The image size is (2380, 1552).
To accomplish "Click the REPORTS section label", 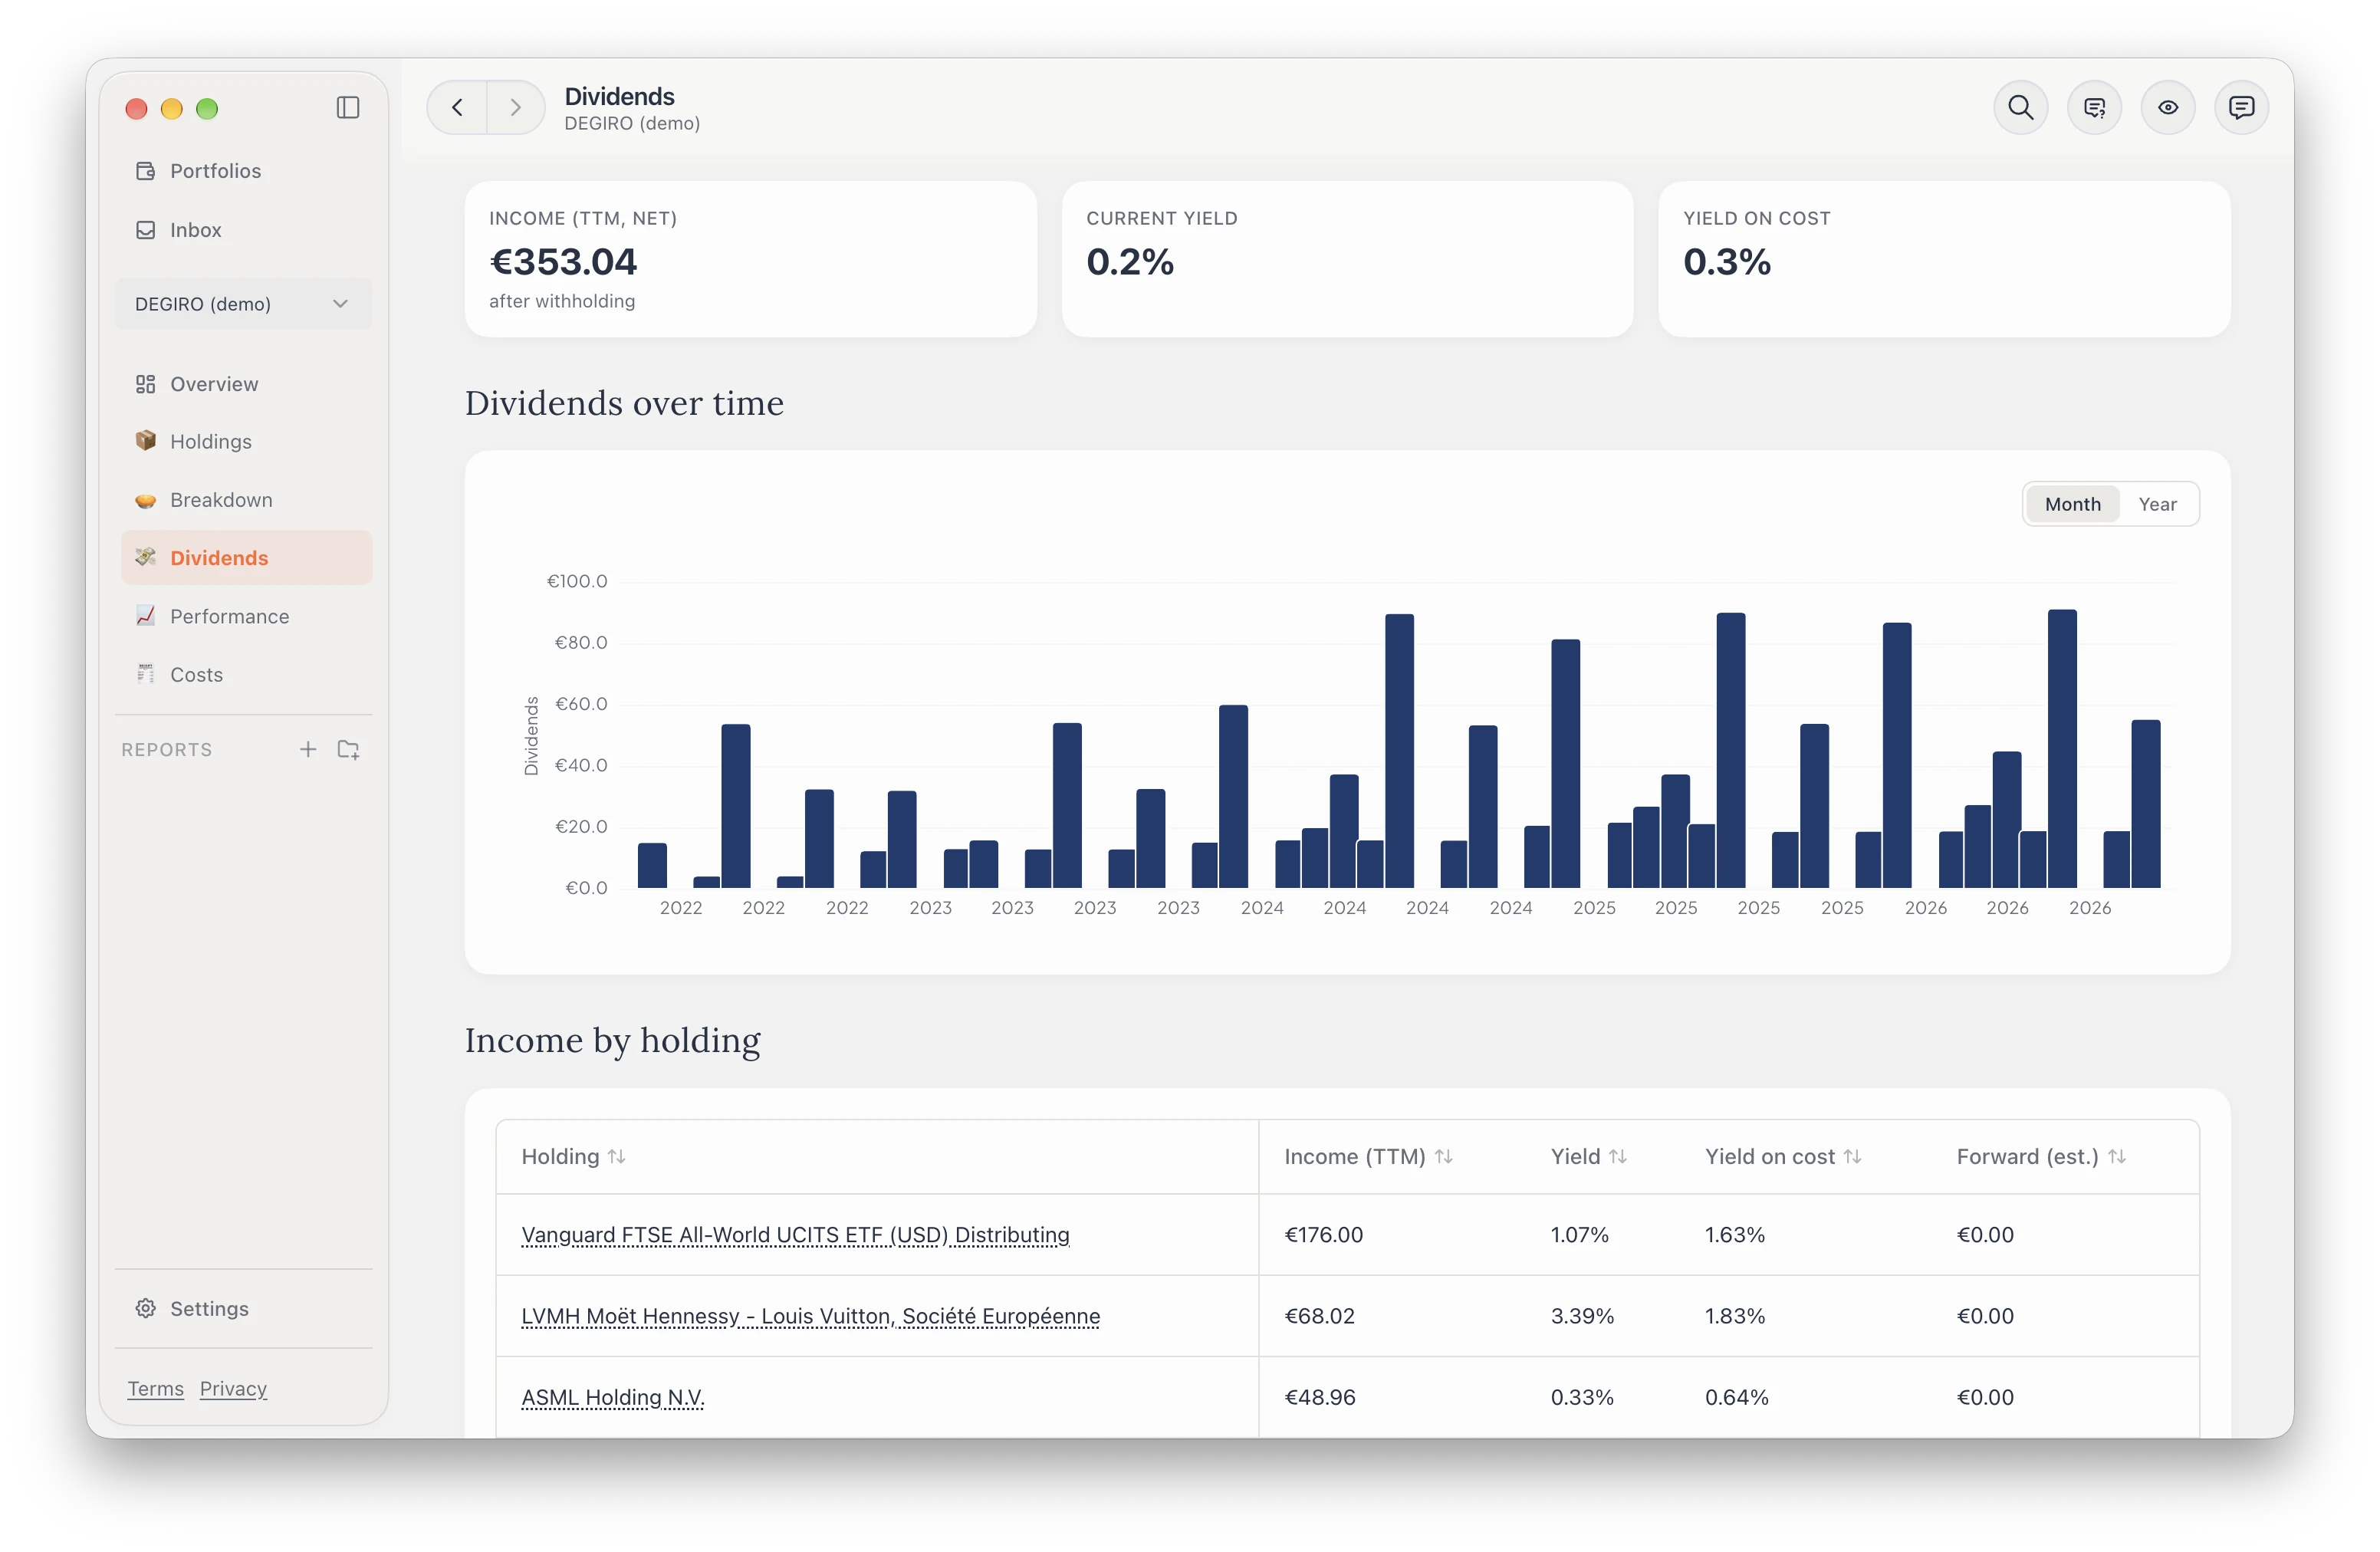I will [x=166, y=750].
